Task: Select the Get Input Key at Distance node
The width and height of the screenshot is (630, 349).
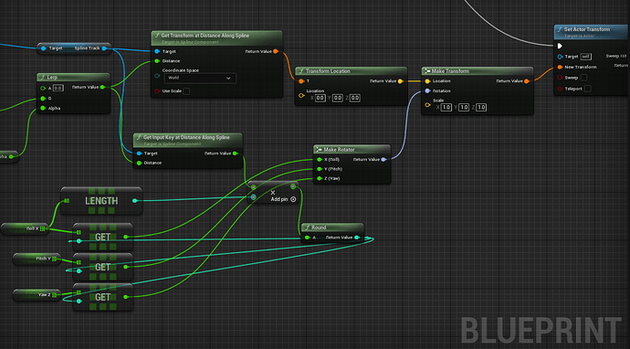Action: click(x=188, y=151)
